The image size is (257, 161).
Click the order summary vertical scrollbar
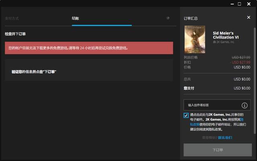pos(255,80)
